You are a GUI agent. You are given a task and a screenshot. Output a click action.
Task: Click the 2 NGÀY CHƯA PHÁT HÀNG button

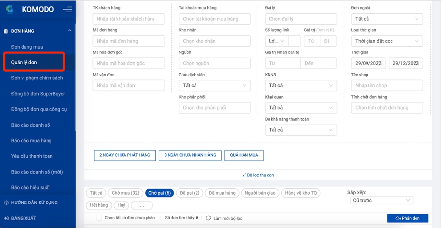124,155
